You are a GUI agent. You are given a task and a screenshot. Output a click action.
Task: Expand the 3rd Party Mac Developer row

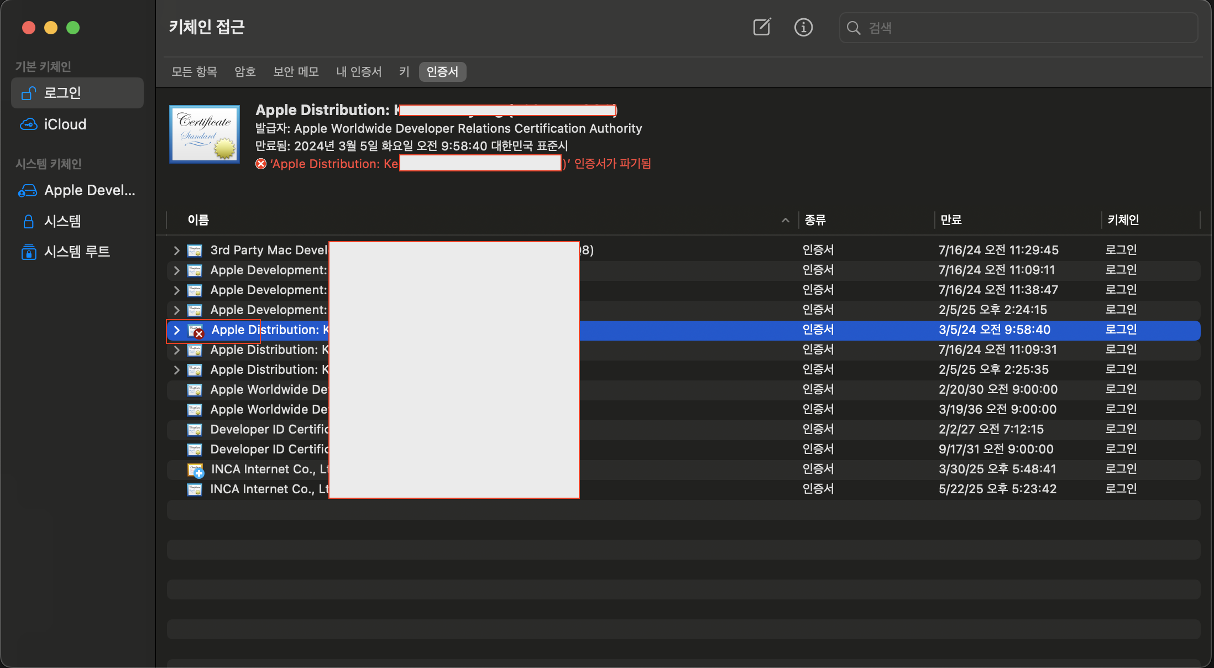(176, 251)
